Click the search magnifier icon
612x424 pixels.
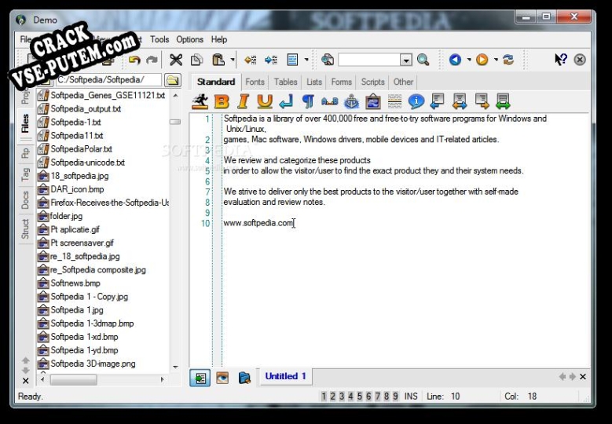pos(423,60)
